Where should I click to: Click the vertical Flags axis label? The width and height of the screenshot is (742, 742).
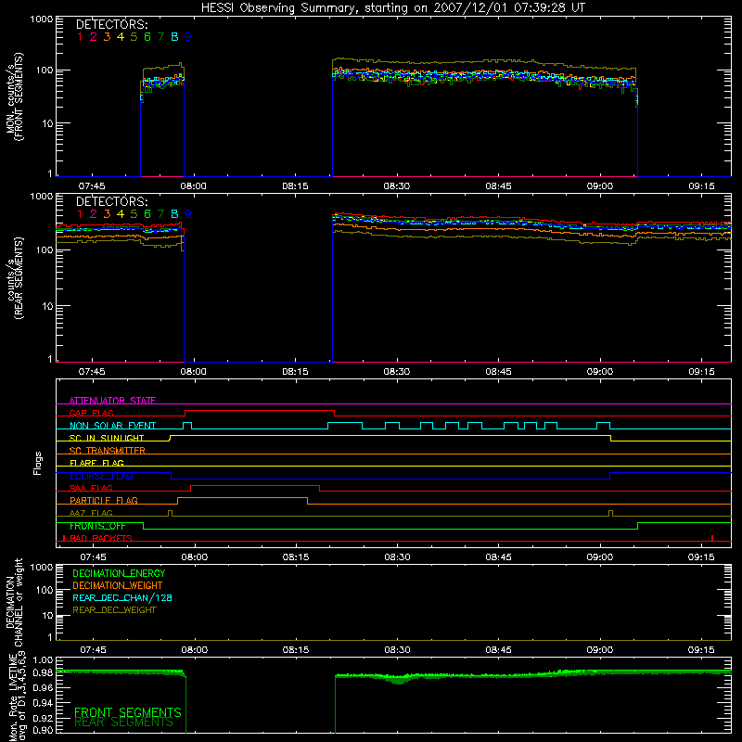coord(38,463)
